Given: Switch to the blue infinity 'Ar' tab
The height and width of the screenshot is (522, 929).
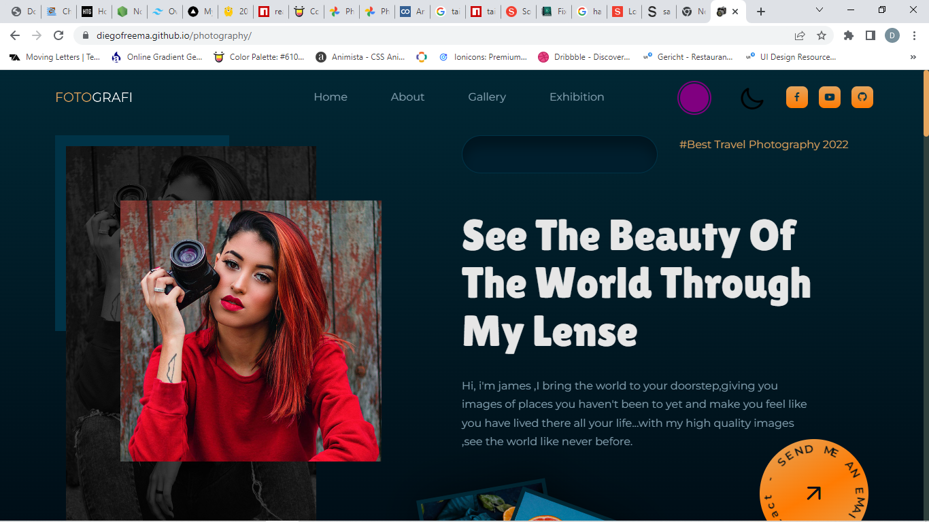Looking at the screenshot, I should pos(412,12).
